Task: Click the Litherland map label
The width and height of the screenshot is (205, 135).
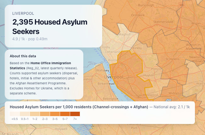Action: tap(113, 52)
